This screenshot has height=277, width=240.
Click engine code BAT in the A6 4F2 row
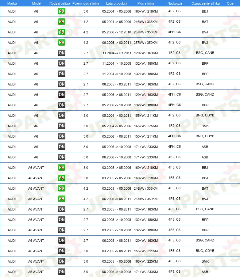coord(205,22)
